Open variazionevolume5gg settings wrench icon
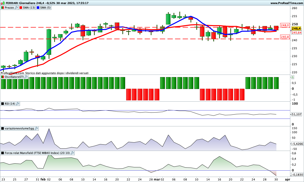 point(36,128)
